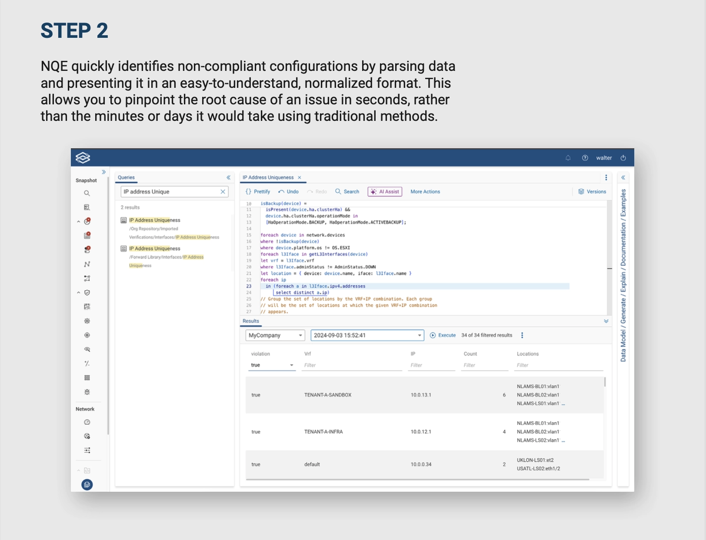Select the IP Address Uniqueness query under Forward Library
The image size is (706, 540).
coord(154,248)
